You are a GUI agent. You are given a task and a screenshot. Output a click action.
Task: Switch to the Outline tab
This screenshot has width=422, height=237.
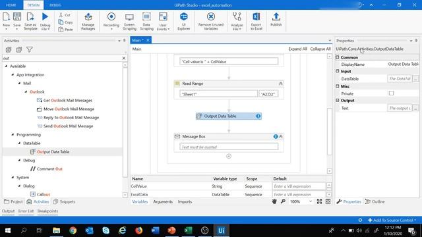point(375,201)
